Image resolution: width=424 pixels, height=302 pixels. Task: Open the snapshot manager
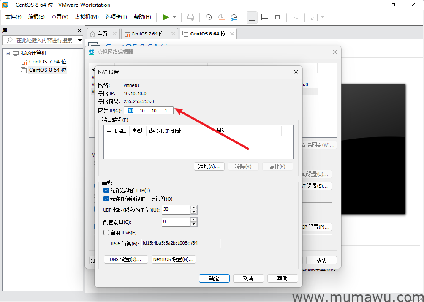[x=234, y=17]
